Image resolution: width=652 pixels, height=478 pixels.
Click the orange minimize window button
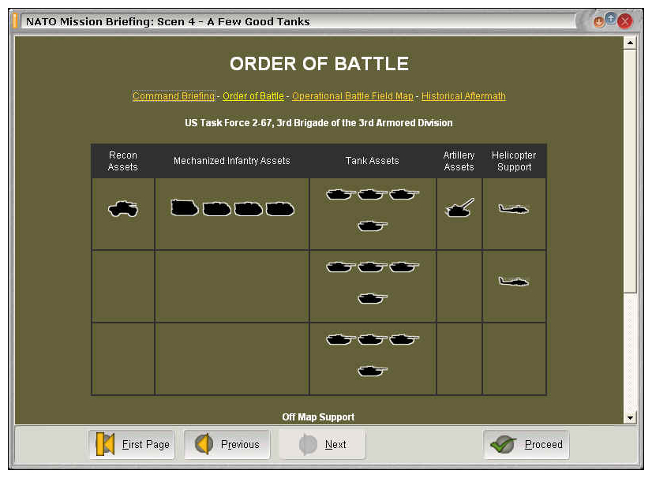tap(598, 21)
